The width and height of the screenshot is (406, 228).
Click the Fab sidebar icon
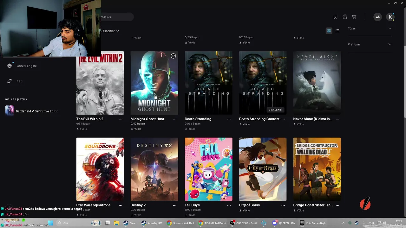click(10, 81)
